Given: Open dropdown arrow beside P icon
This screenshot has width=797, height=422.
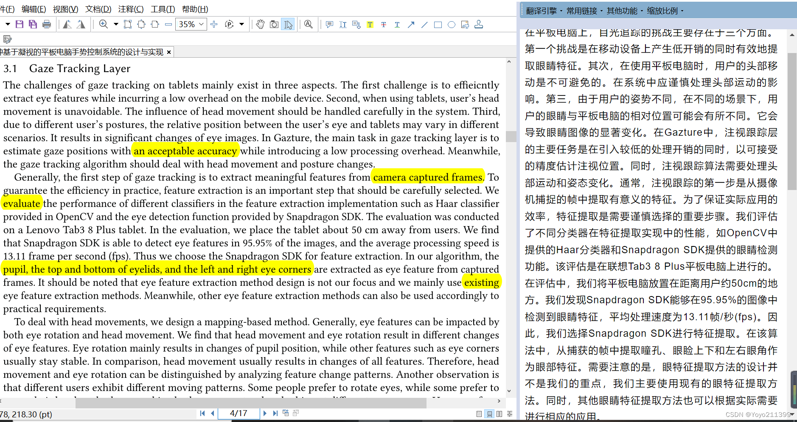Looking at the screenshot, I should [242, 25].
